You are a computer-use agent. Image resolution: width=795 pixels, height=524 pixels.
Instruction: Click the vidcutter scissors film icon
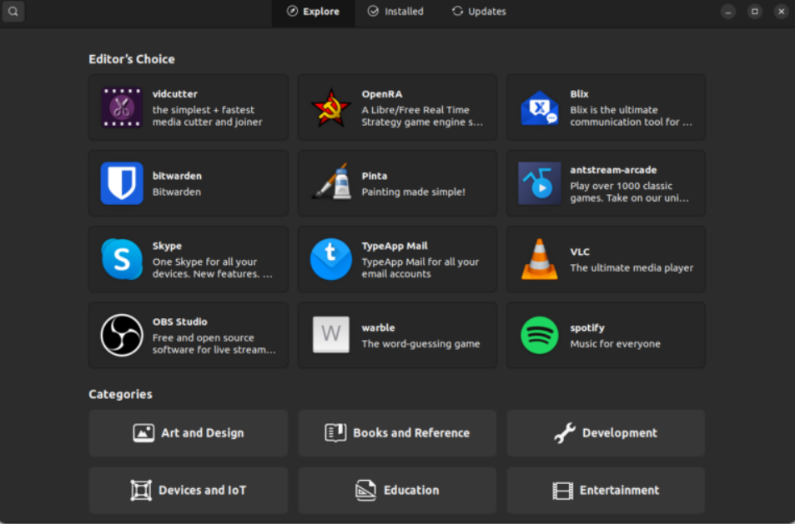click(122, 107)
